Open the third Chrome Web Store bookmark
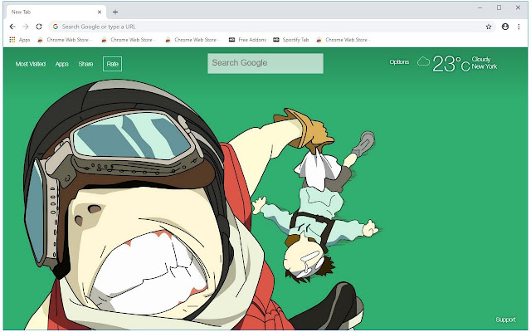Image resolution: width=531 pixels, height=332 pixels. 192,40
